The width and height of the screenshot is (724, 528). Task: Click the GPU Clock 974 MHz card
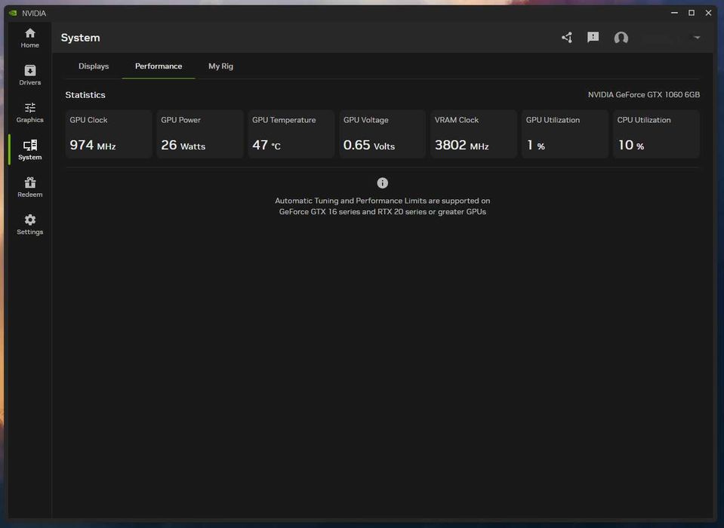(109, 134)
